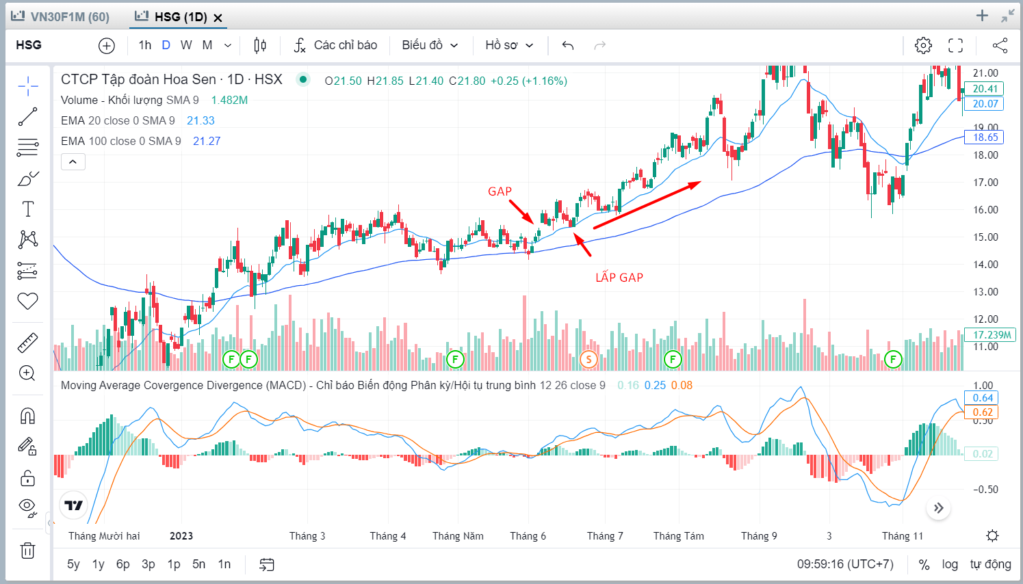The image size is (1023, 584).
Task: Click the orange S split event marker
Action: 588,359
